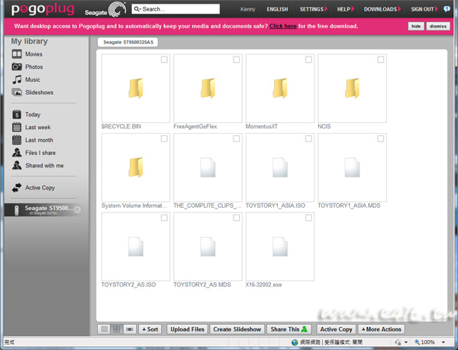The width and height of the screenshot is (458, 350).
Task: Open the feedback speech bubble icon
Action: click(447, 9)
